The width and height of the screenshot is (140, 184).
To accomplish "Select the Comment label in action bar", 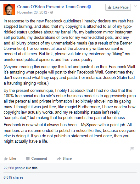I will pyautogui.click(x=39, y=158).
